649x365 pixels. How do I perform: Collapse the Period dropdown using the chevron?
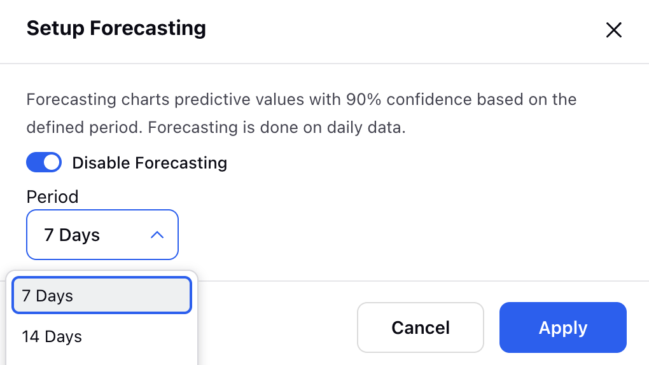[157, 235]
